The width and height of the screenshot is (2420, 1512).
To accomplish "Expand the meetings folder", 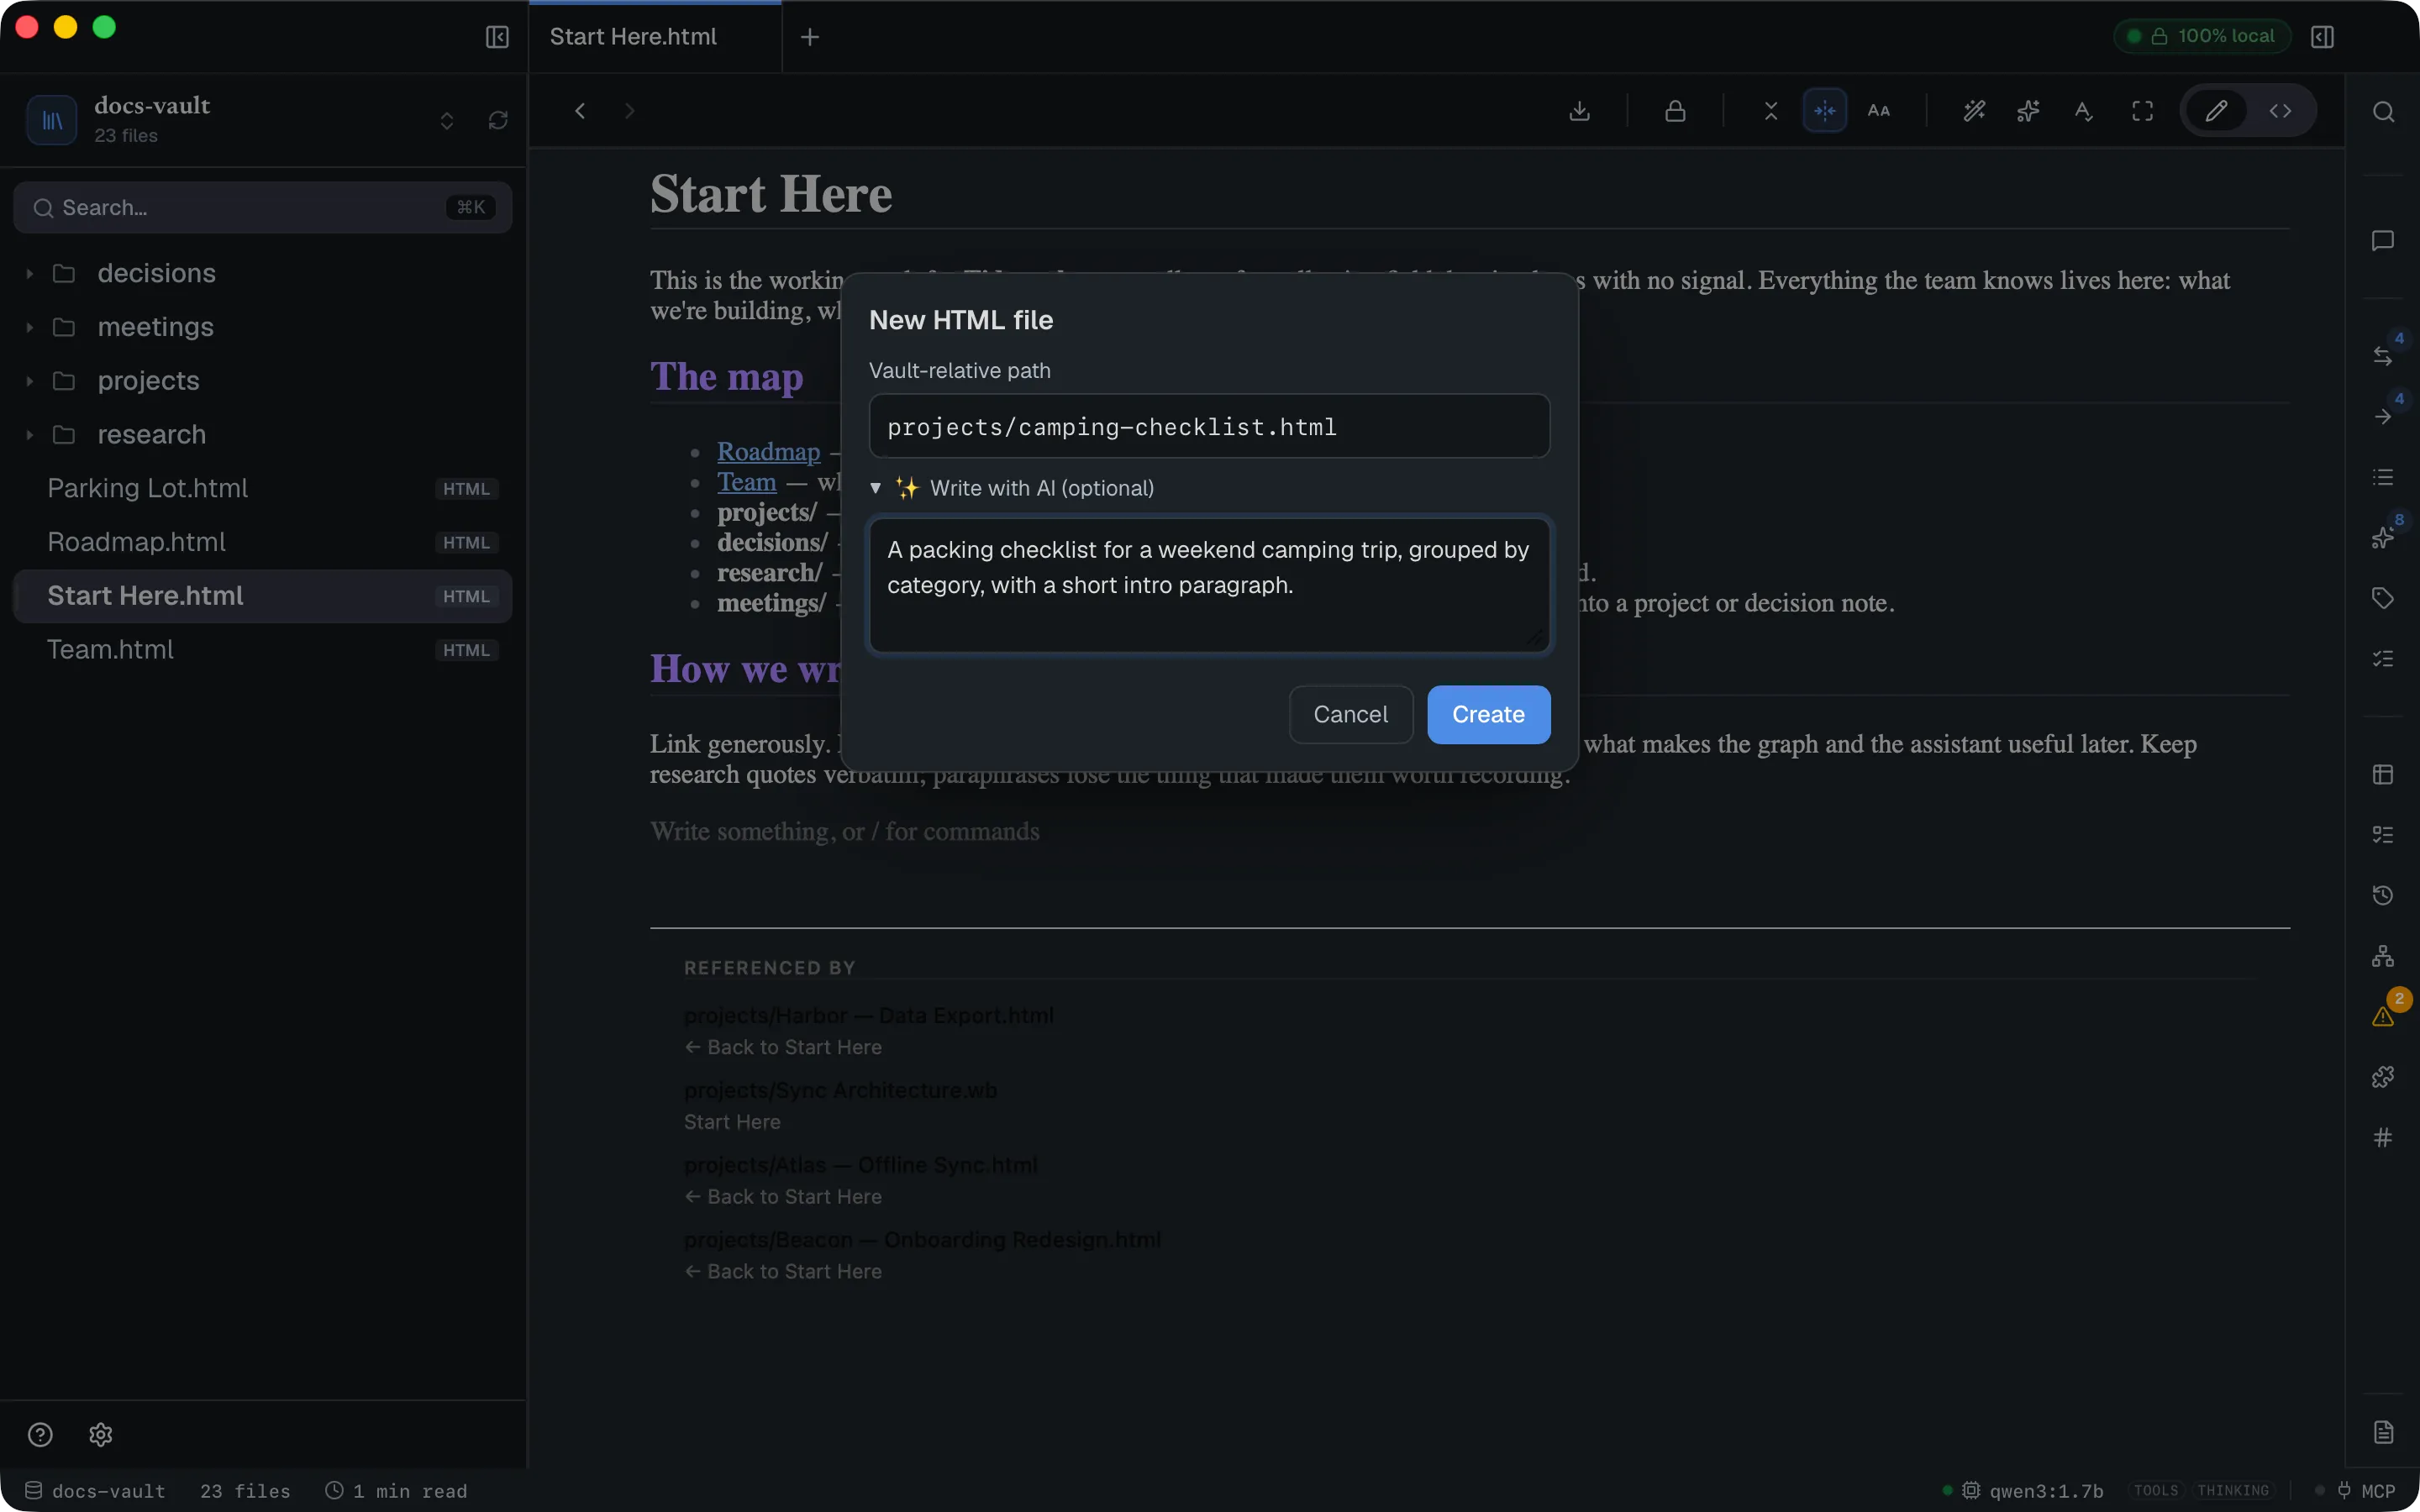I will tap(262, 327).
